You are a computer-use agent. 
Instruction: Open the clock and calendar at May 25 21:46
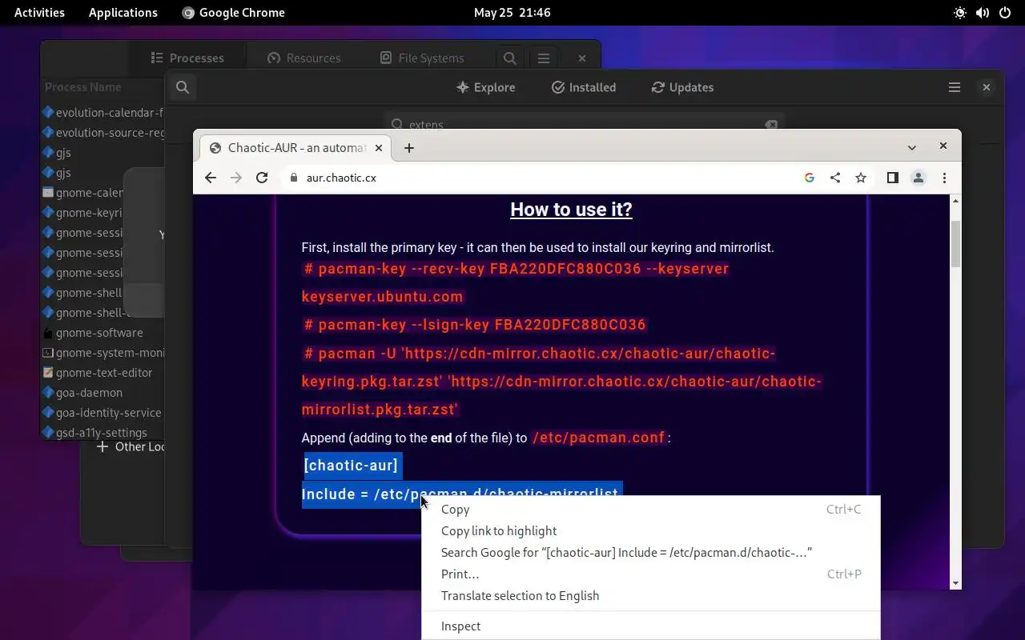pos(512,12)
